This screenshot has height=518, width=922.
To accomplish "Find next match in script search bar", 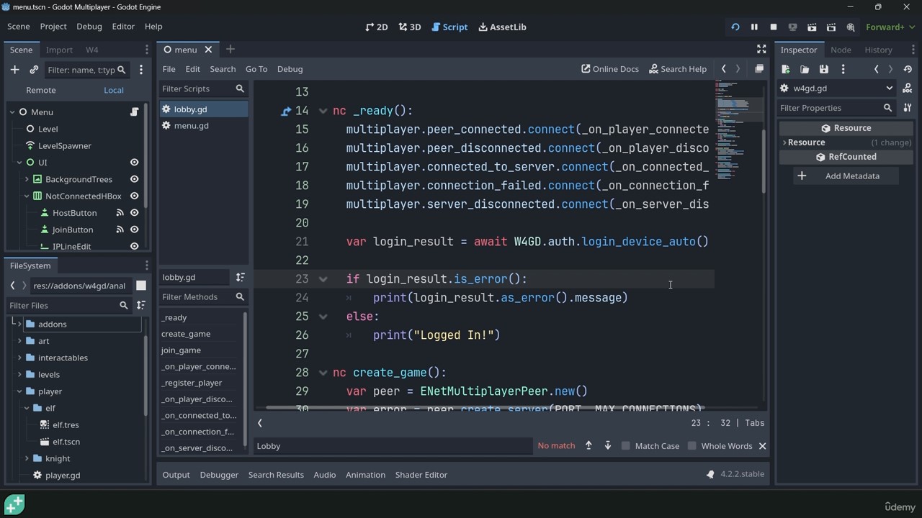I will [608, 446].
